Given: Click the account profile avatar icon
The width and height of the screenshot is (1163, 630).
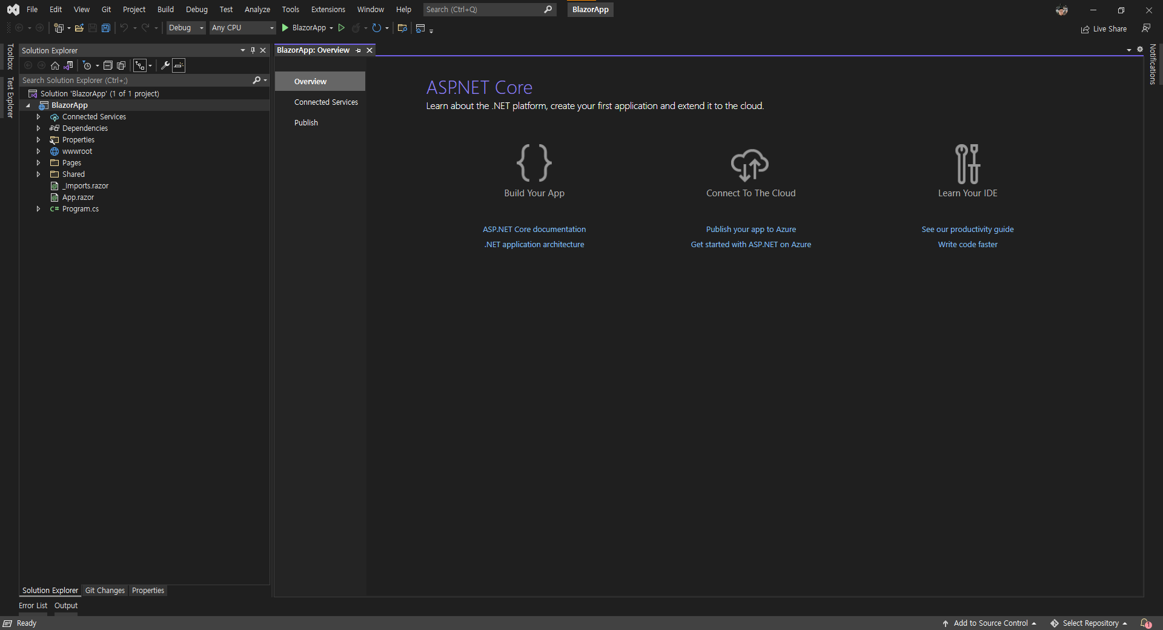Looking at the screenshot, I should (x=1062, y=10).
